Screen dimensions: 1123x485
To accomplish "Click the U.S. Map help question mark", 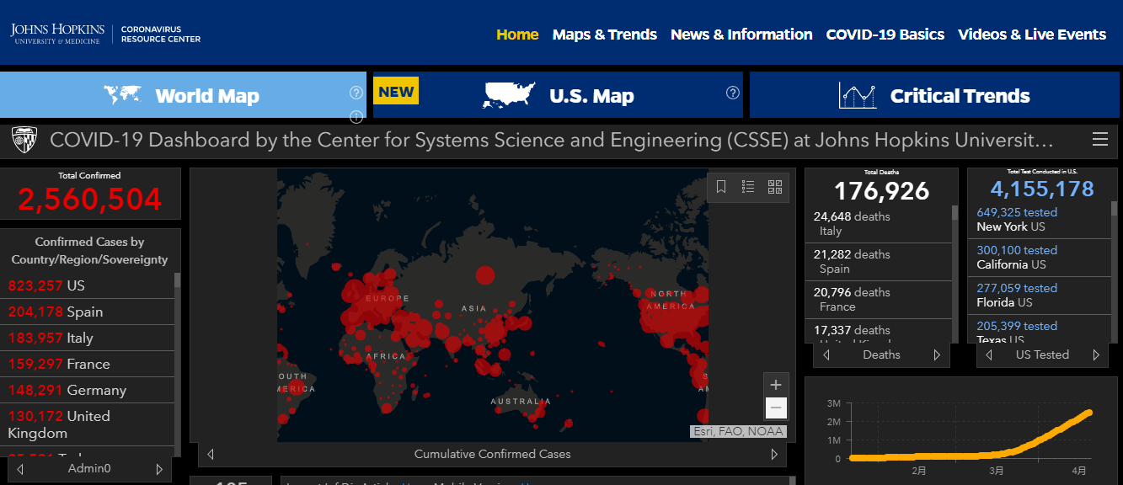I will [733, 93].
